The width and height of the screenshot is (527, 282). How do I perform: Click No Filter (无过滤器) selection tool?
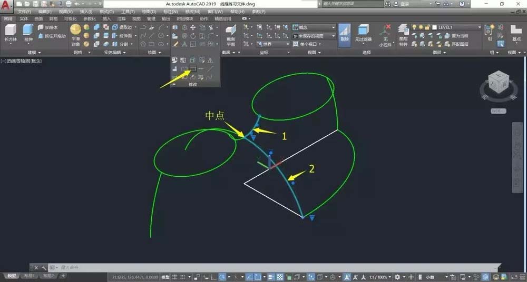[x=363, y=33]
